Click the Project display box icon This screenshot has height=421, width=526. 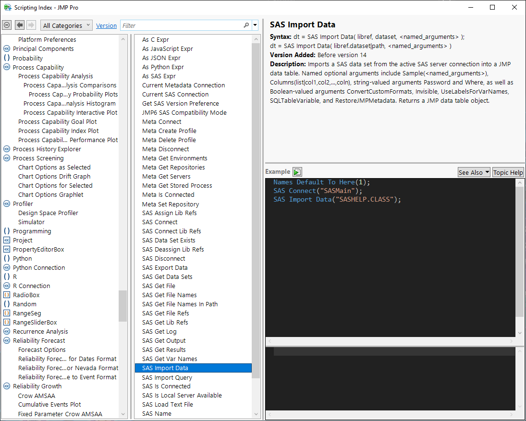[7, 240]
